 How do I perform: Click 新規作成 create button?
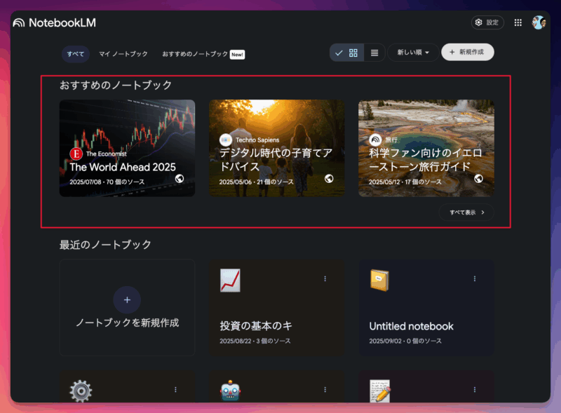468,53
